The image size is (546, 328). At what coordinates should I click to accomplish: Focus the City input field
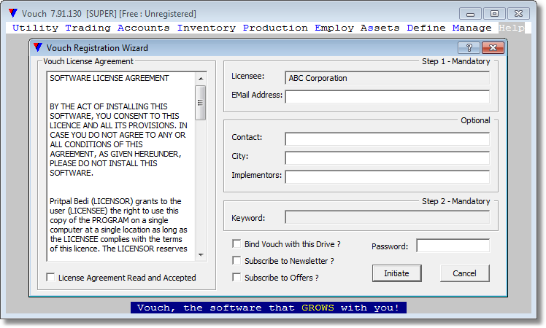point(387,158)
